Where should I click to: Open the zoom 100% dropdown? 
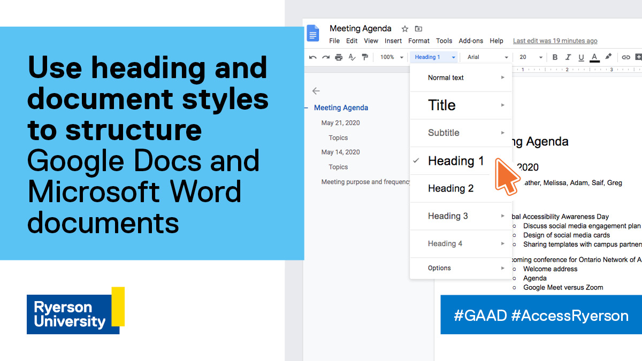coord(392,57)
